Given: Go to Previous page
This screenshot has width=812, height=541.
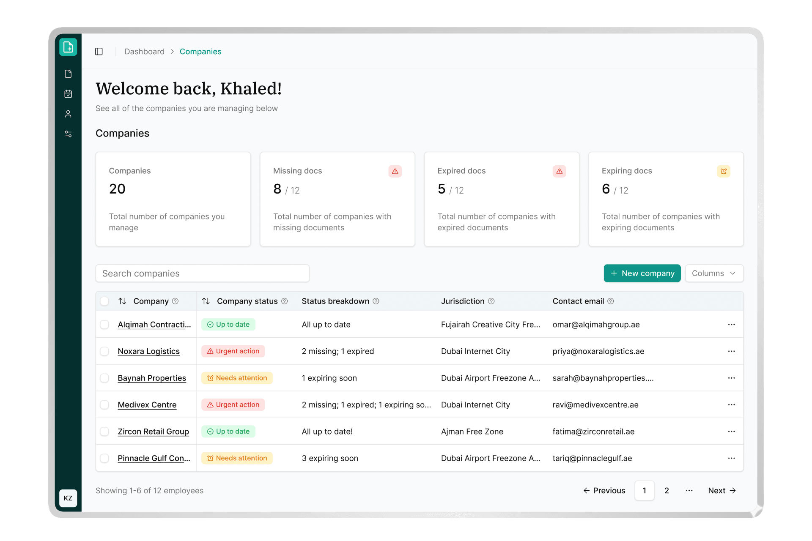Looking at the screenshot, I should pyautogui.click(x=604, y=490).
